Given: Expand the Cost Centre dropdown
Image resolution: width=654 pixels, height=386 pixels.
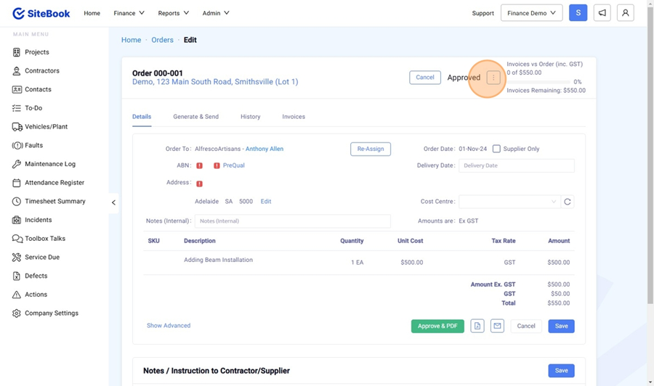Looking at the screenshot, I should [509, 202].
